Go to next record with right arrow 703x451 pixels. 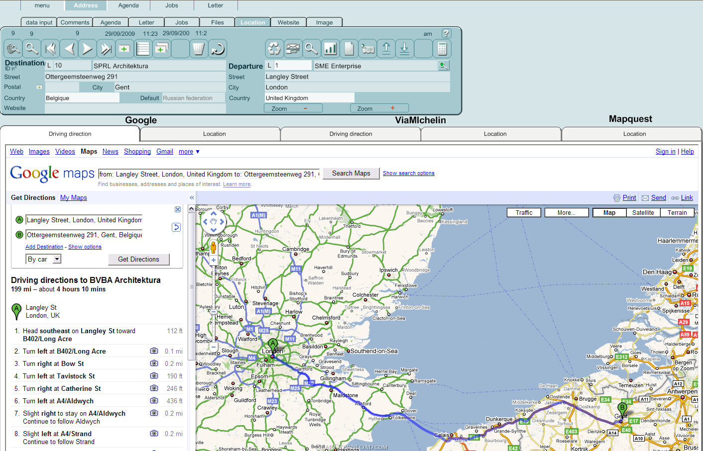[87, 49]
